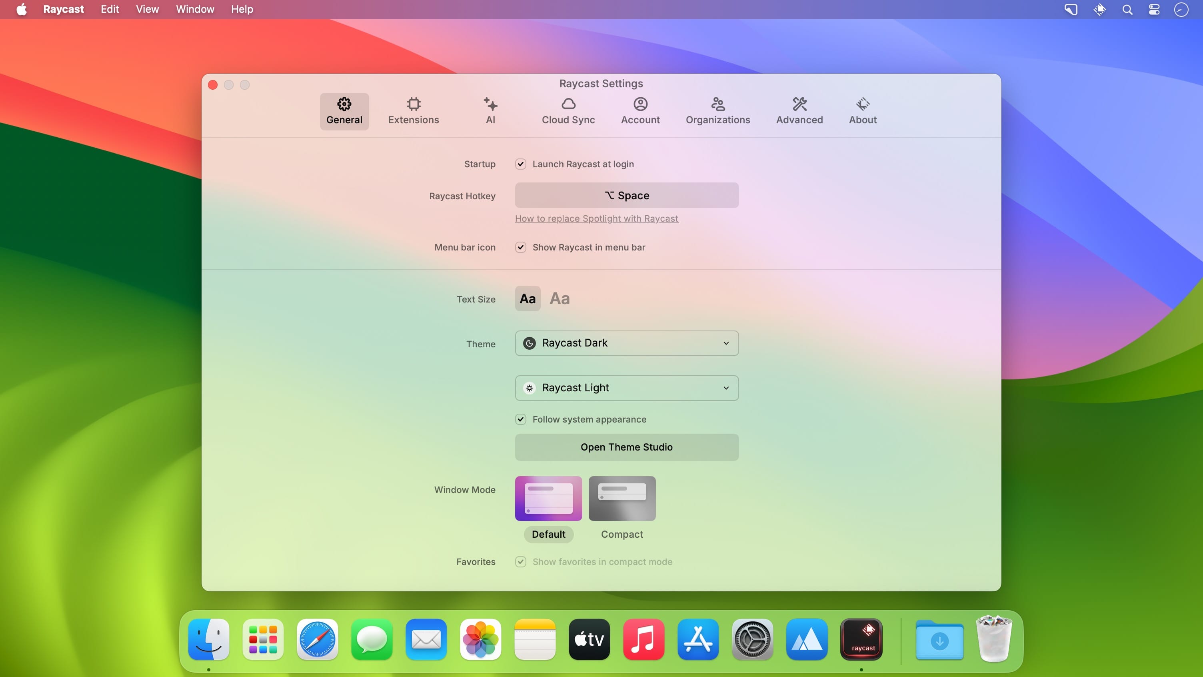Open the About Raycast tab

click(862, 111)
